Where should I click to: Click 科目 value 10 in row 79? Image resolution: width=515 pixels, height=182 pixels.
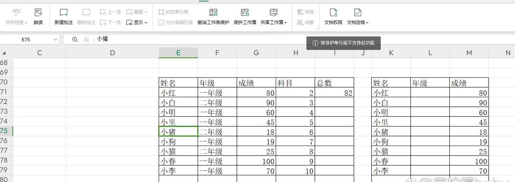[295, 170]
